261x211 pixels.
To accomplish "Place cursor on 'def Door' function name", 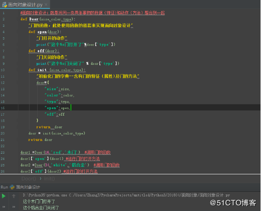I will click(34, 19).
